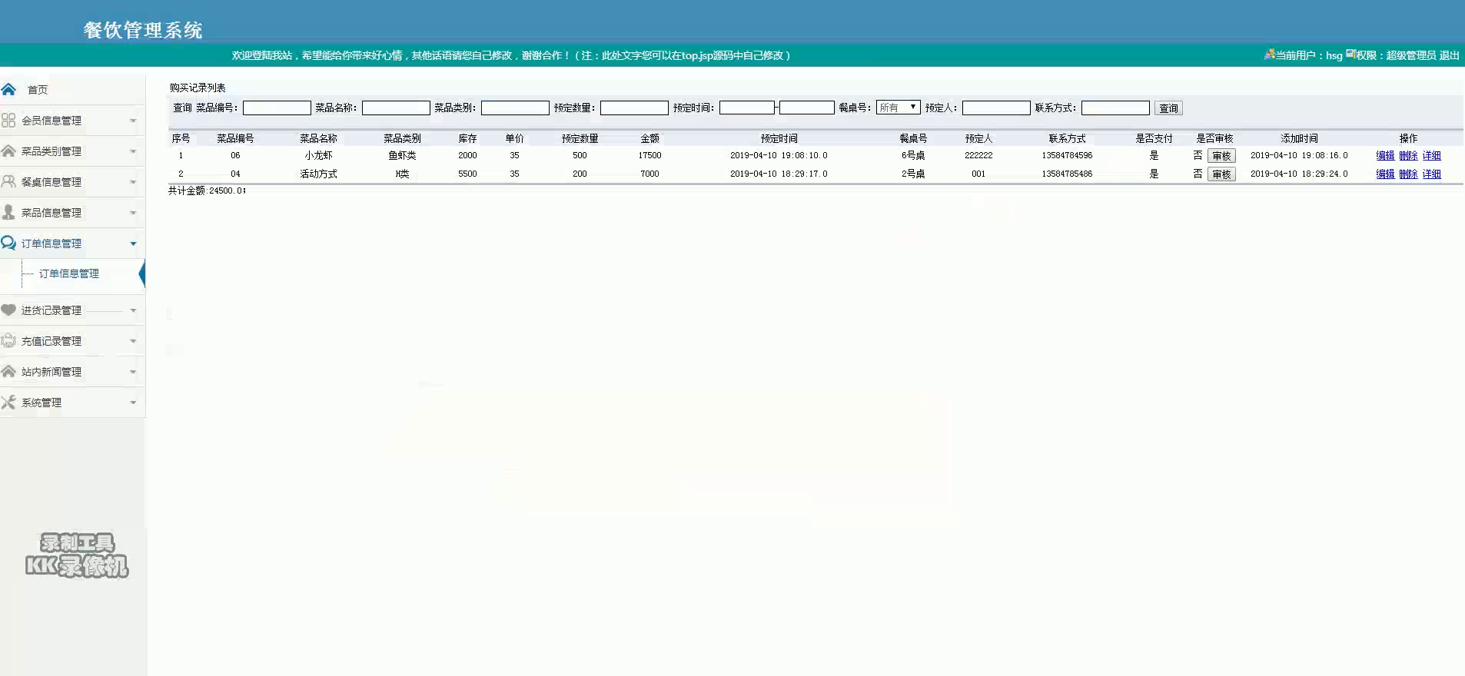The image size is (1465, 676).
Task: Click the 查询 search button
Action: tap(1168, 108)
